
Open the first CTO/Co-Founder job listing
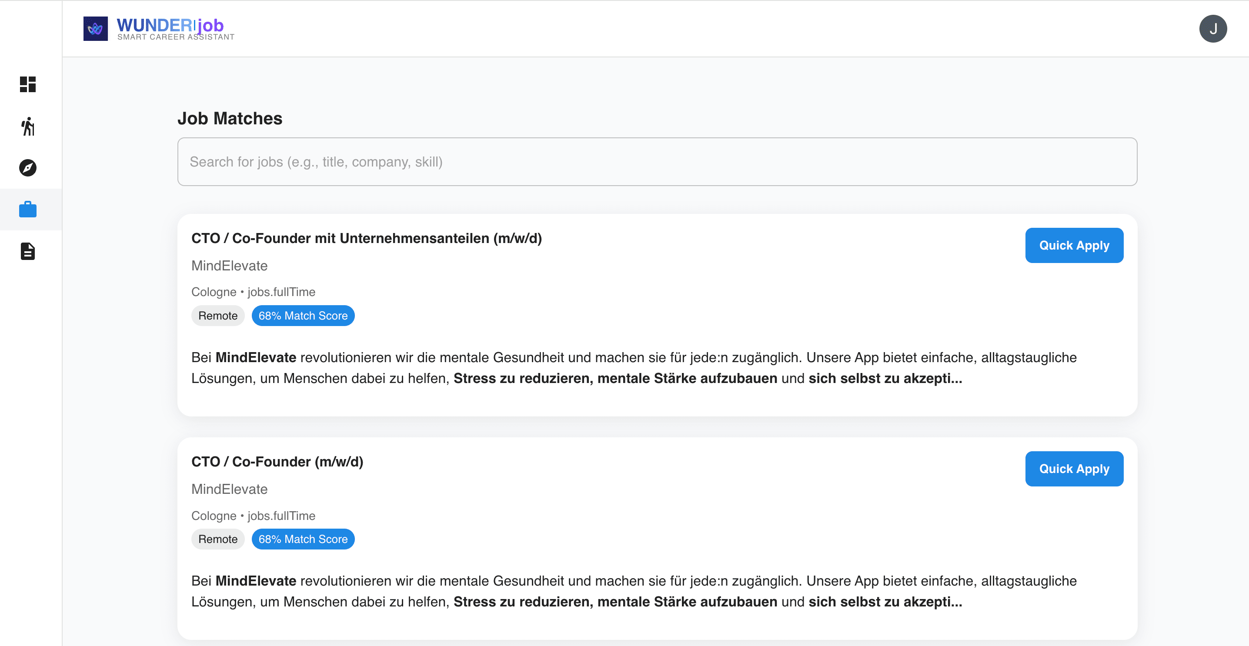[x=367, y=238]
